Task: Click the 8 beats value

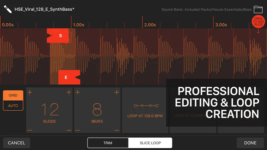Action: click(97, 109)
